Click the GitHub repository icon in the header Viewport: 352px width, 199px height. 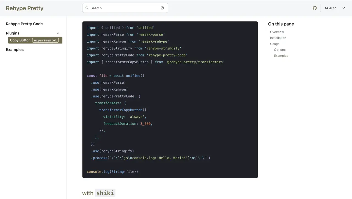point(315,8)
